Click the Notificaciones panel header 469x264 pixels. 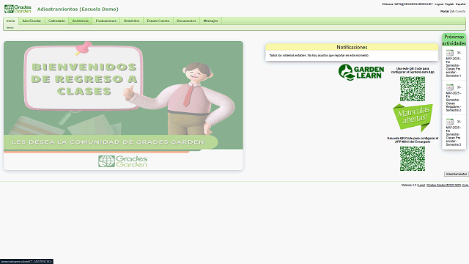pyautogui.click(x=352, y=47)
